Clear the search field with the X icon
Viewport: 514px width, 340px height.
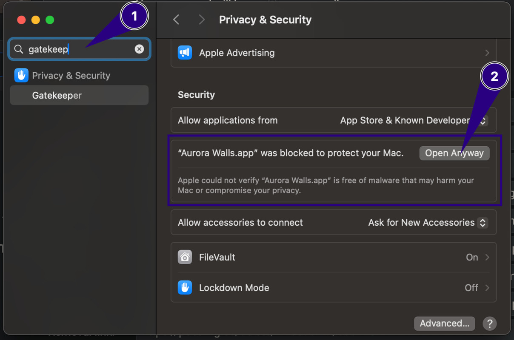(x=139, y=49)
